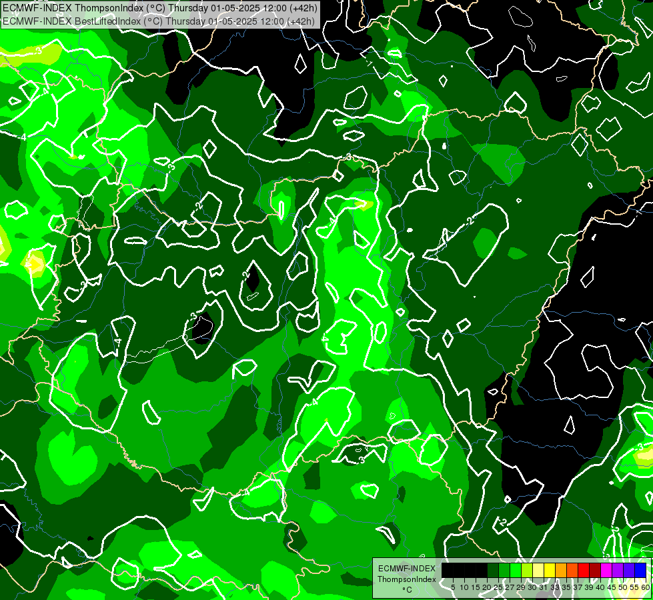Click the yellow 31-33 legend swatch
This screenshot has height=600, width=653.
tap(550, 570)
